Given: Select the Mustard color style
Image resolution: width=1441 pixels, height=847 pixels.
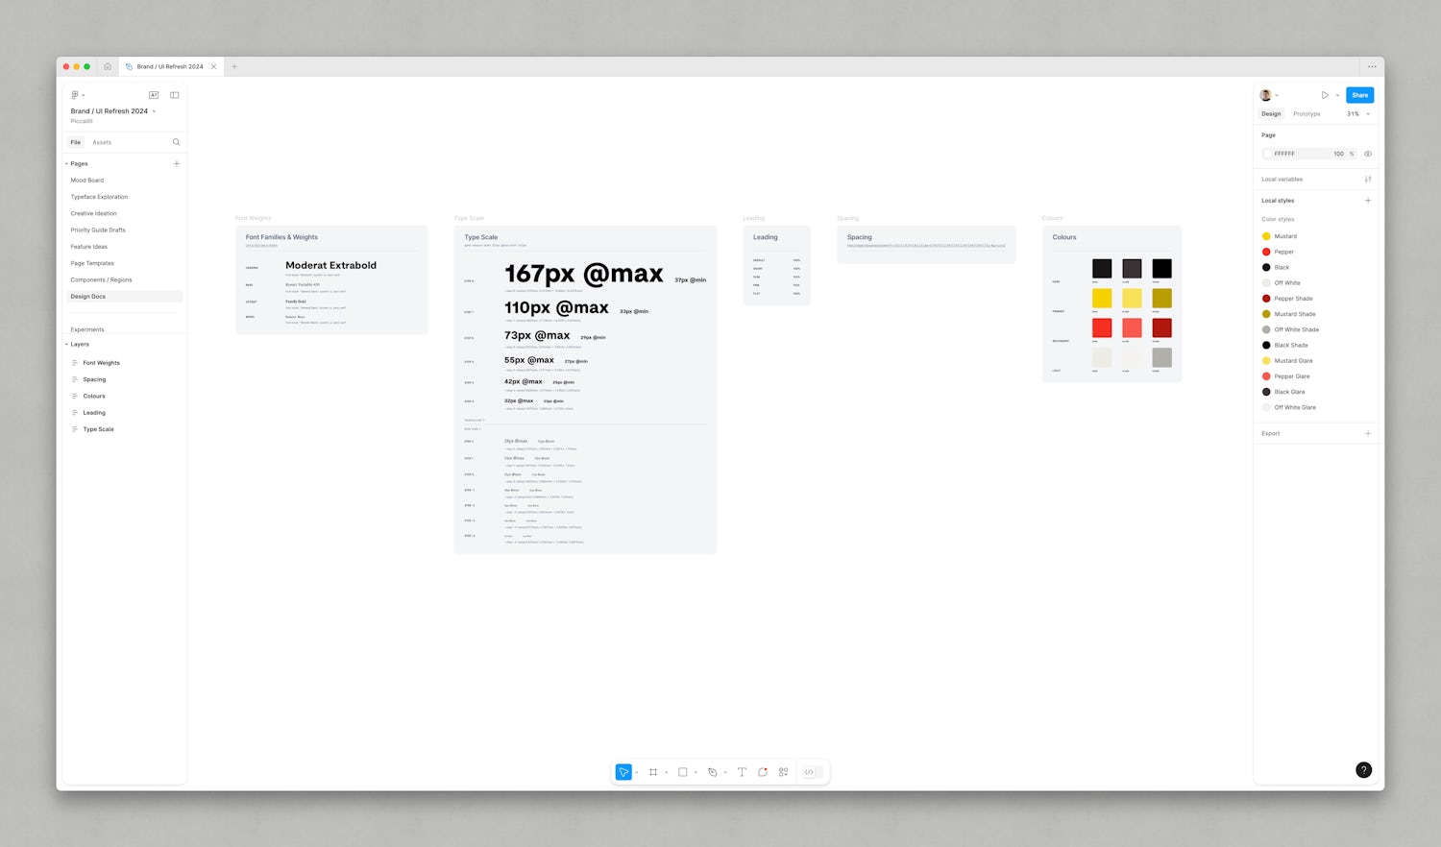Looking at the screenshot, I should coord(1285,236).
